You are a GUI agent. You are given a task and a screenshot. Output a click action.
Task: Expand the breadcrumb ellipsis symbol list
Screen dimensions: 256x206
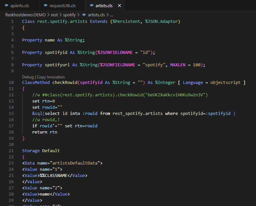pos(112,15)
